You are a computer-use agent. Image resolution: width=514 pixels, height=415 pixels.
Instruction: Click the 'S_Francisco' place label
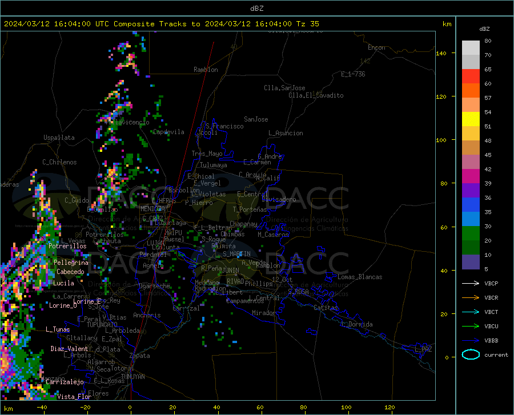click(224, 126)
